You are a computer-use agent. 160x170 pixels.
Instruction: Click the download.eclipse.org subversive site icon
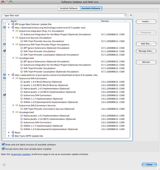(x=12, y=28)
